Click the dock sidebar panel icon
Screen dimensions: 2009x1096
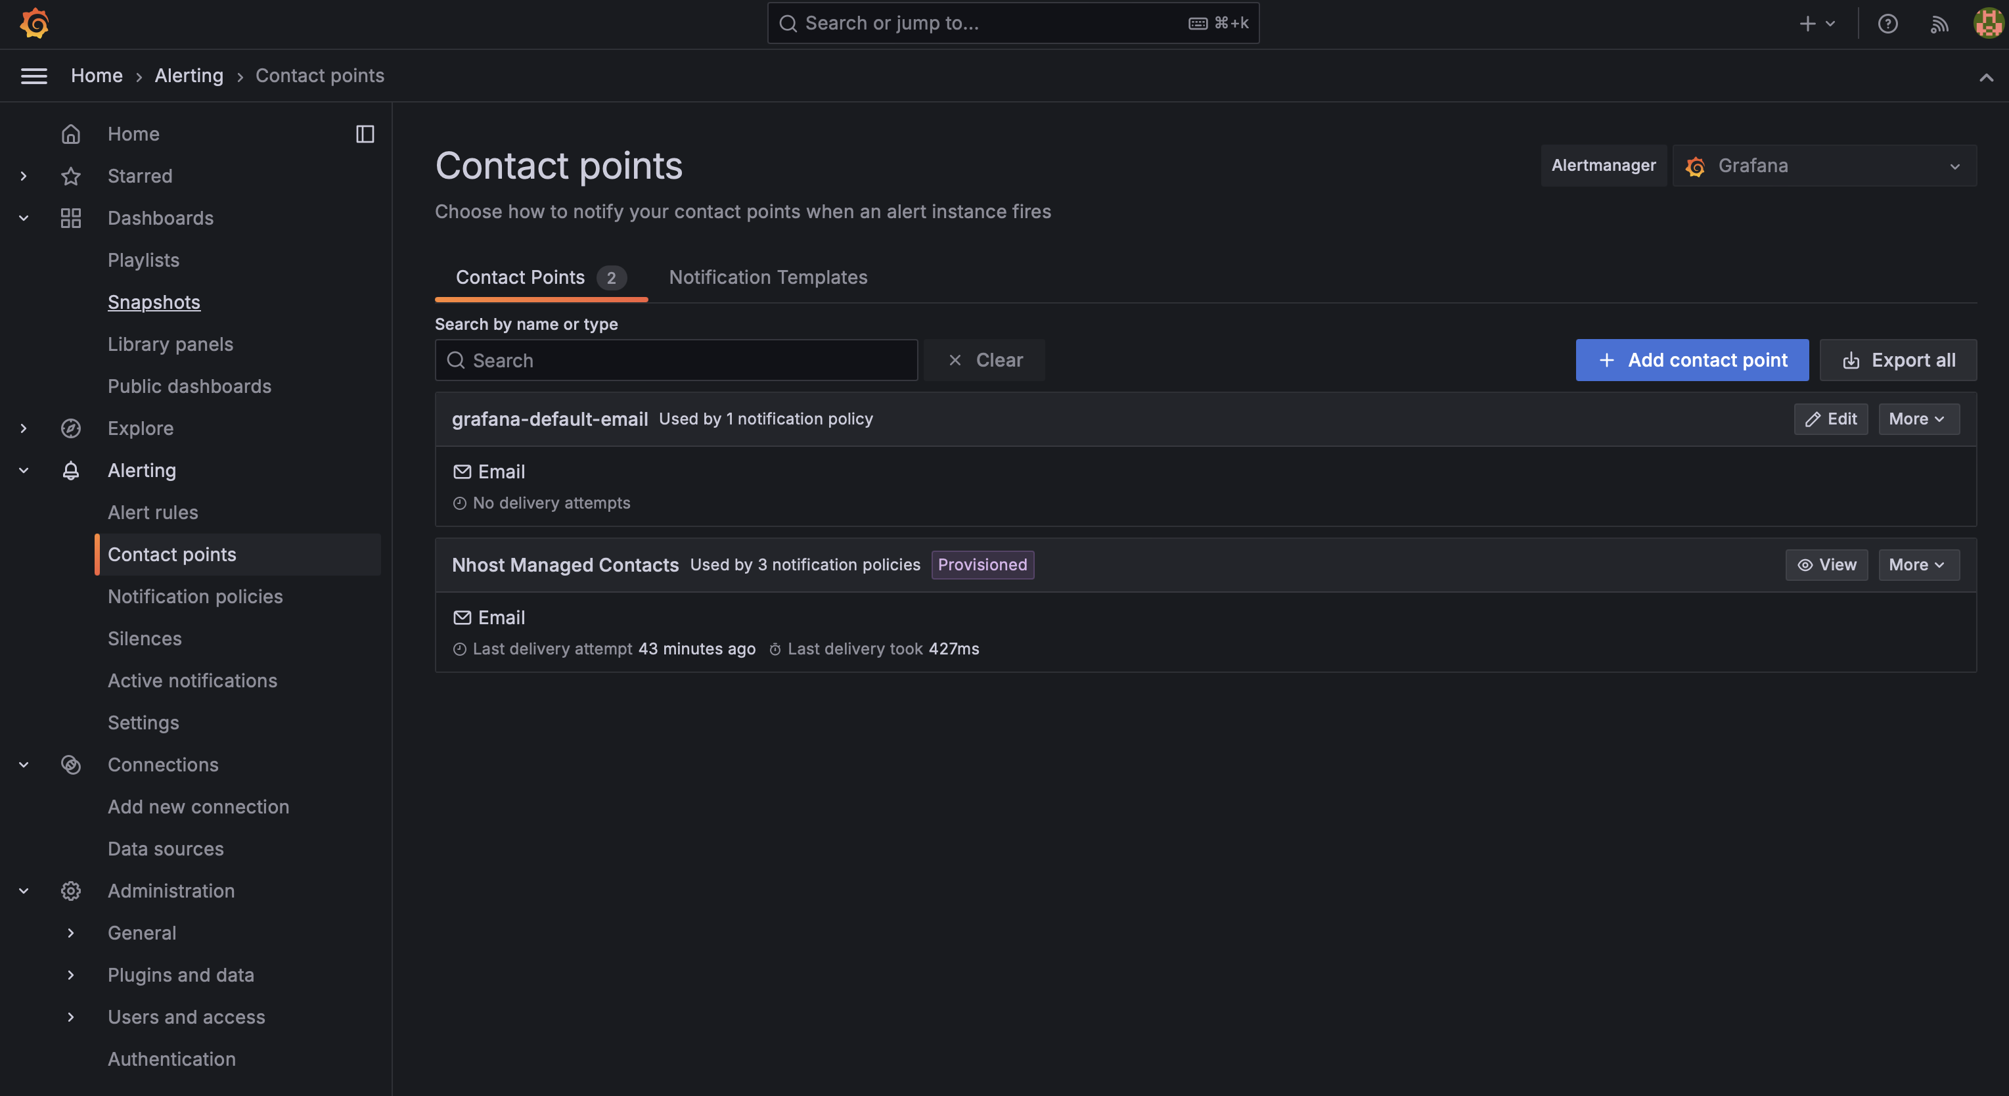click(x=364, y=134)
